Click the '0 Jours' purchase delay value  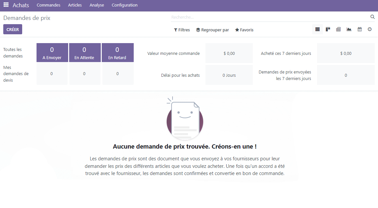229,75
